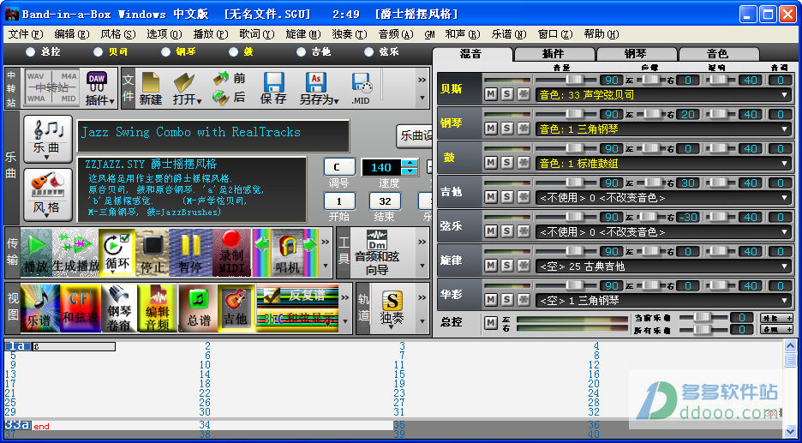The height and width of the screenshot is (443, 802).
Task: Toggle the Loop (循环) button
Action: [117, 253]
